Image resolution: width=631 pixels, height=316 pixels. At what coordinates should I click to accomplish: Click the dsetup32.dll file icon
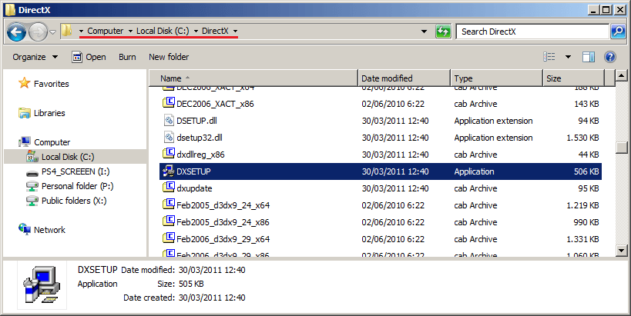169,138
